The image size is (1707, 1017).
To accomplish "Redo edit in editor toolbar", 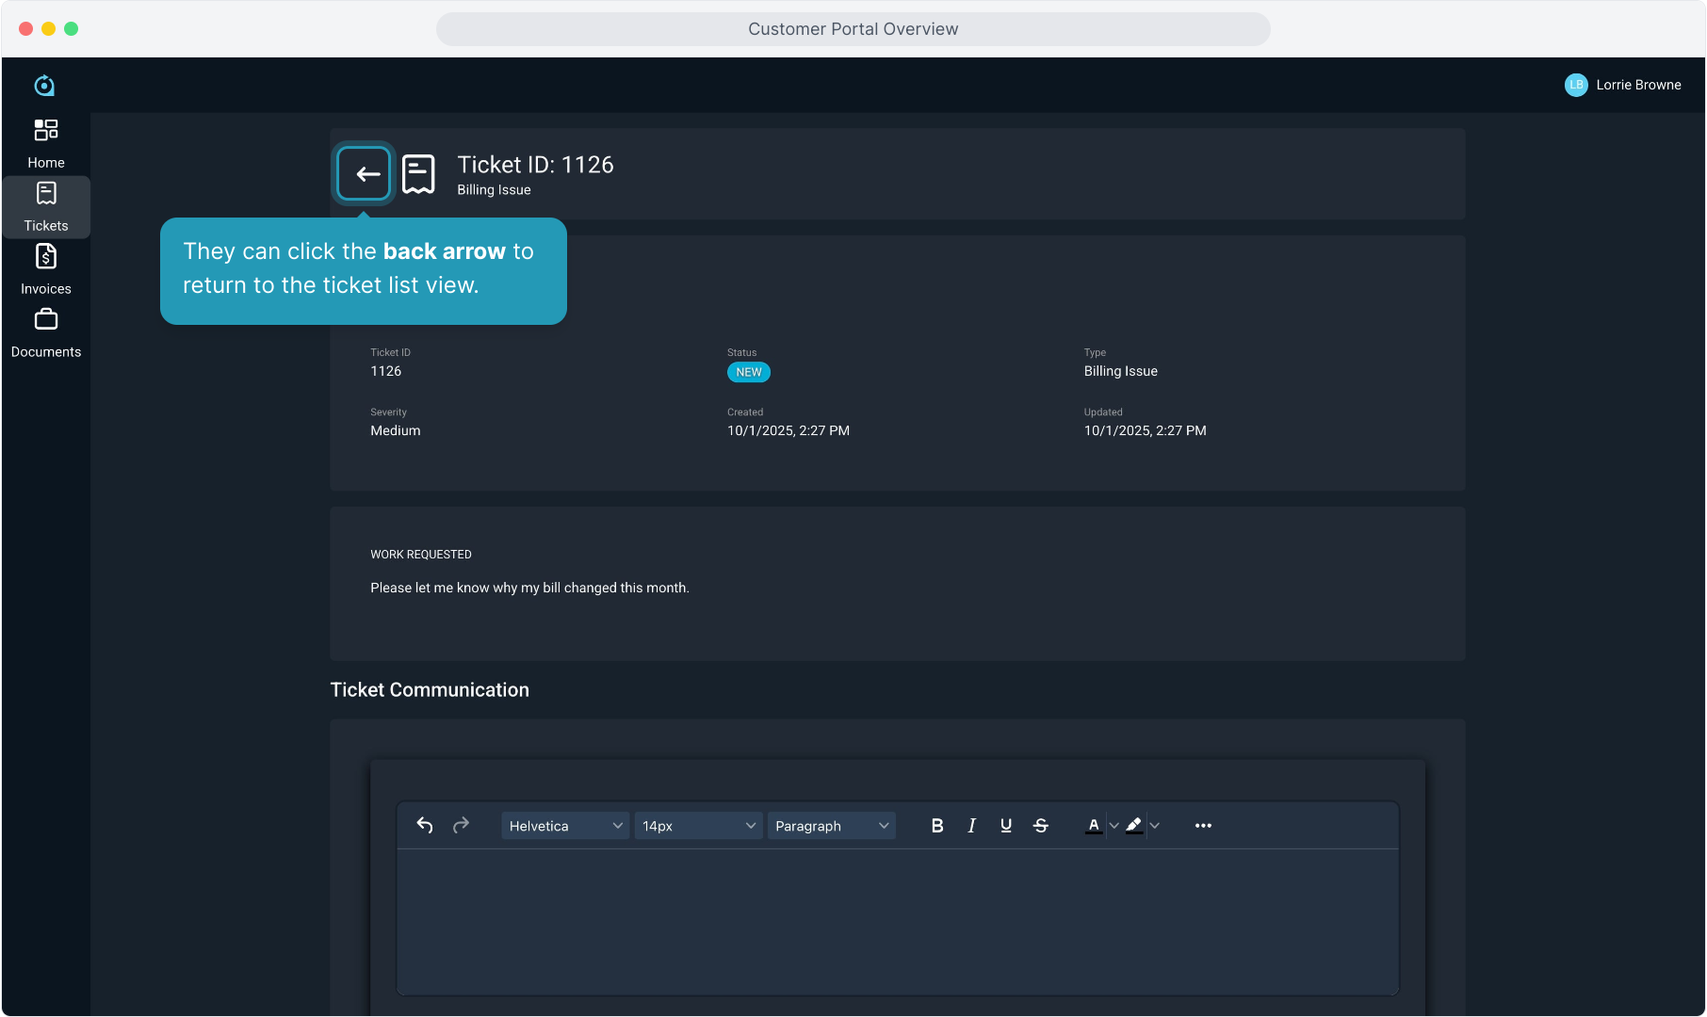I will pos(461,825).
